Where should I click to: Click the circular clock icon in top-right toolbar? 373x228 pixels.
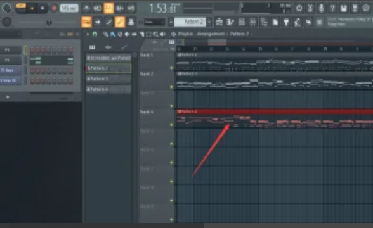[299, 9]
